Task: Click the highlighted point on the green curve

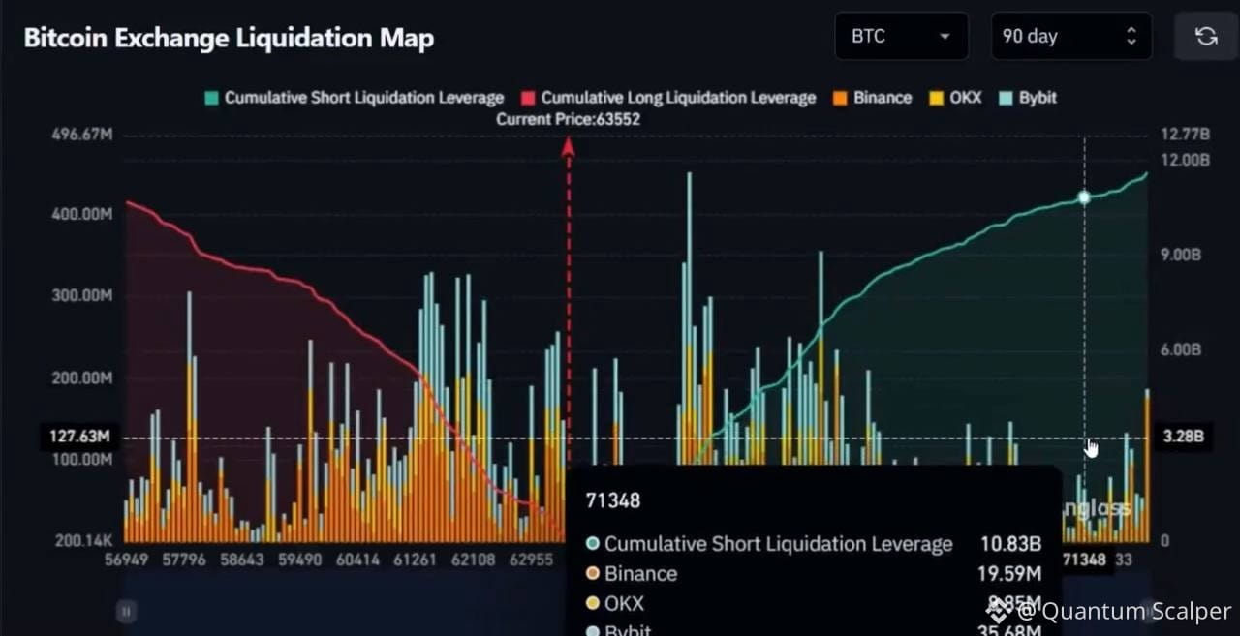Action: 1084,197
